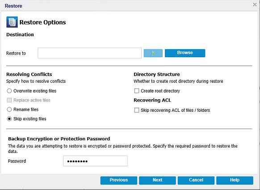Image resolution: width=260 pixels, height=190 pixels.
Task: Choose the Rename files radio button
Action: tap(9, 110)
